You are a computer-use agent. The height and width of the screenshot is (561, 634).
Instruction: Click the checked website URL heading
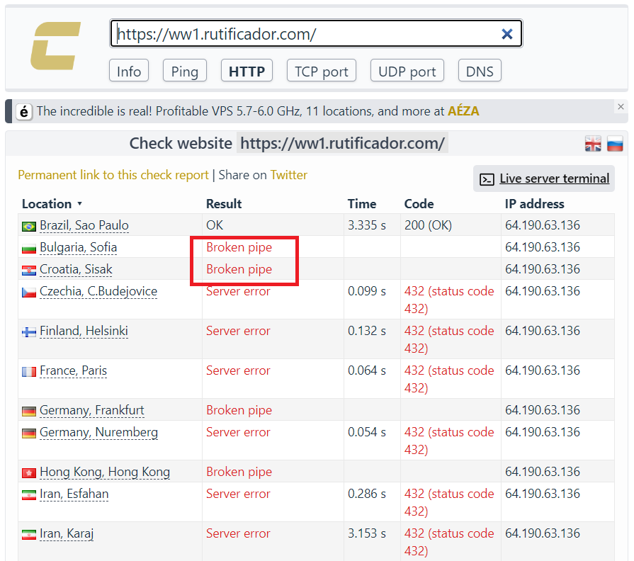pos(342,144)
